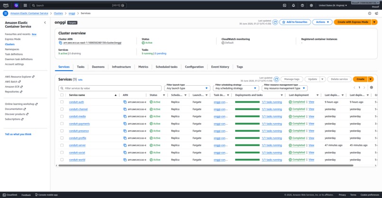
Task: Expand Create with Express Mode arrow
Action: 375,22
